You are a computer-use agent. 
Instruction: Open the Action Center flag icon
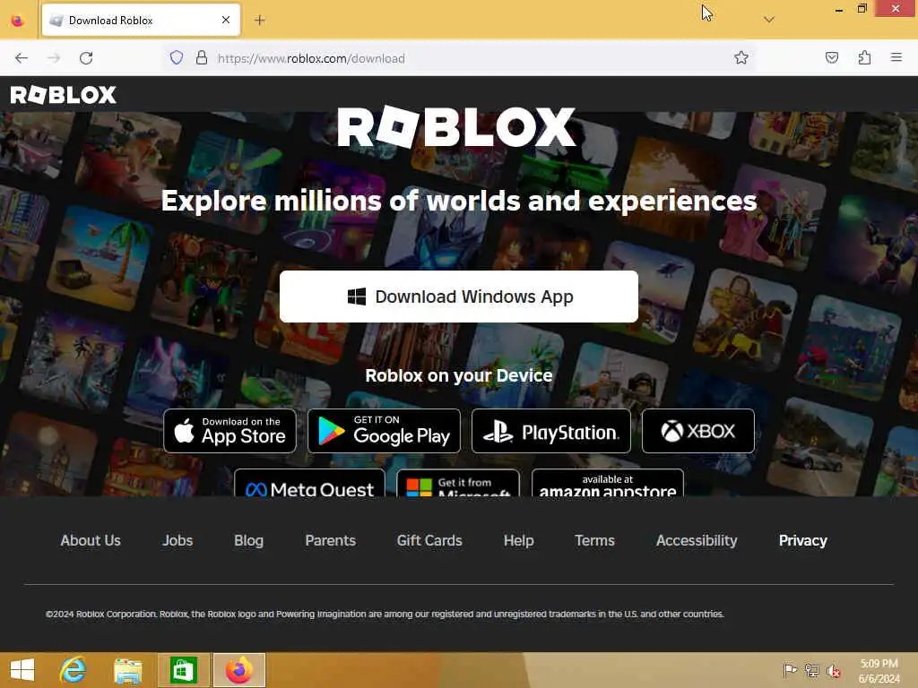tap(790, 670)
